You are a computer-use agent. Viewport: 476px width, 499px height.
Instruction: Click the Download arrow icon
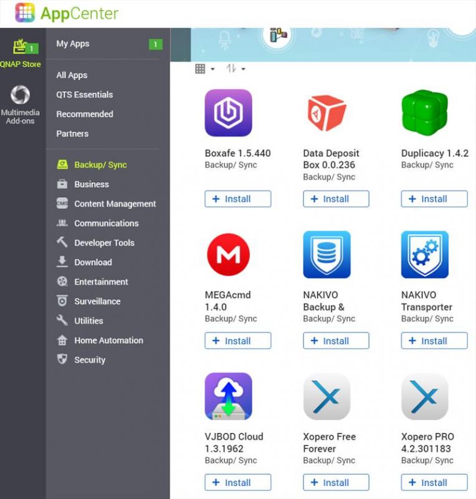pyautogui.click(x=62, y=261)
